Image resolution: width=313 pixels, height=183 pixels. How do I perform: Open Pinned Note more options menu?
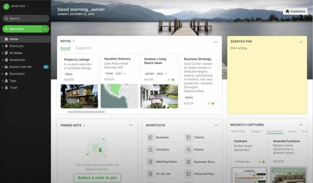point(131,125)
